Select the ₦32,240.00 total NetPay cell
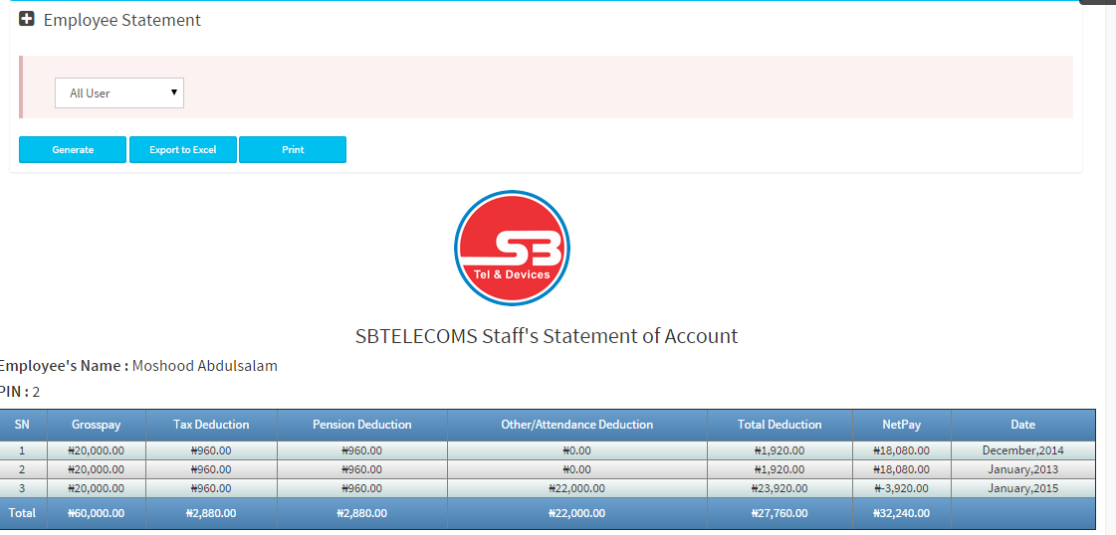Viewport: 1116px width, 535px height. [902, 513]
